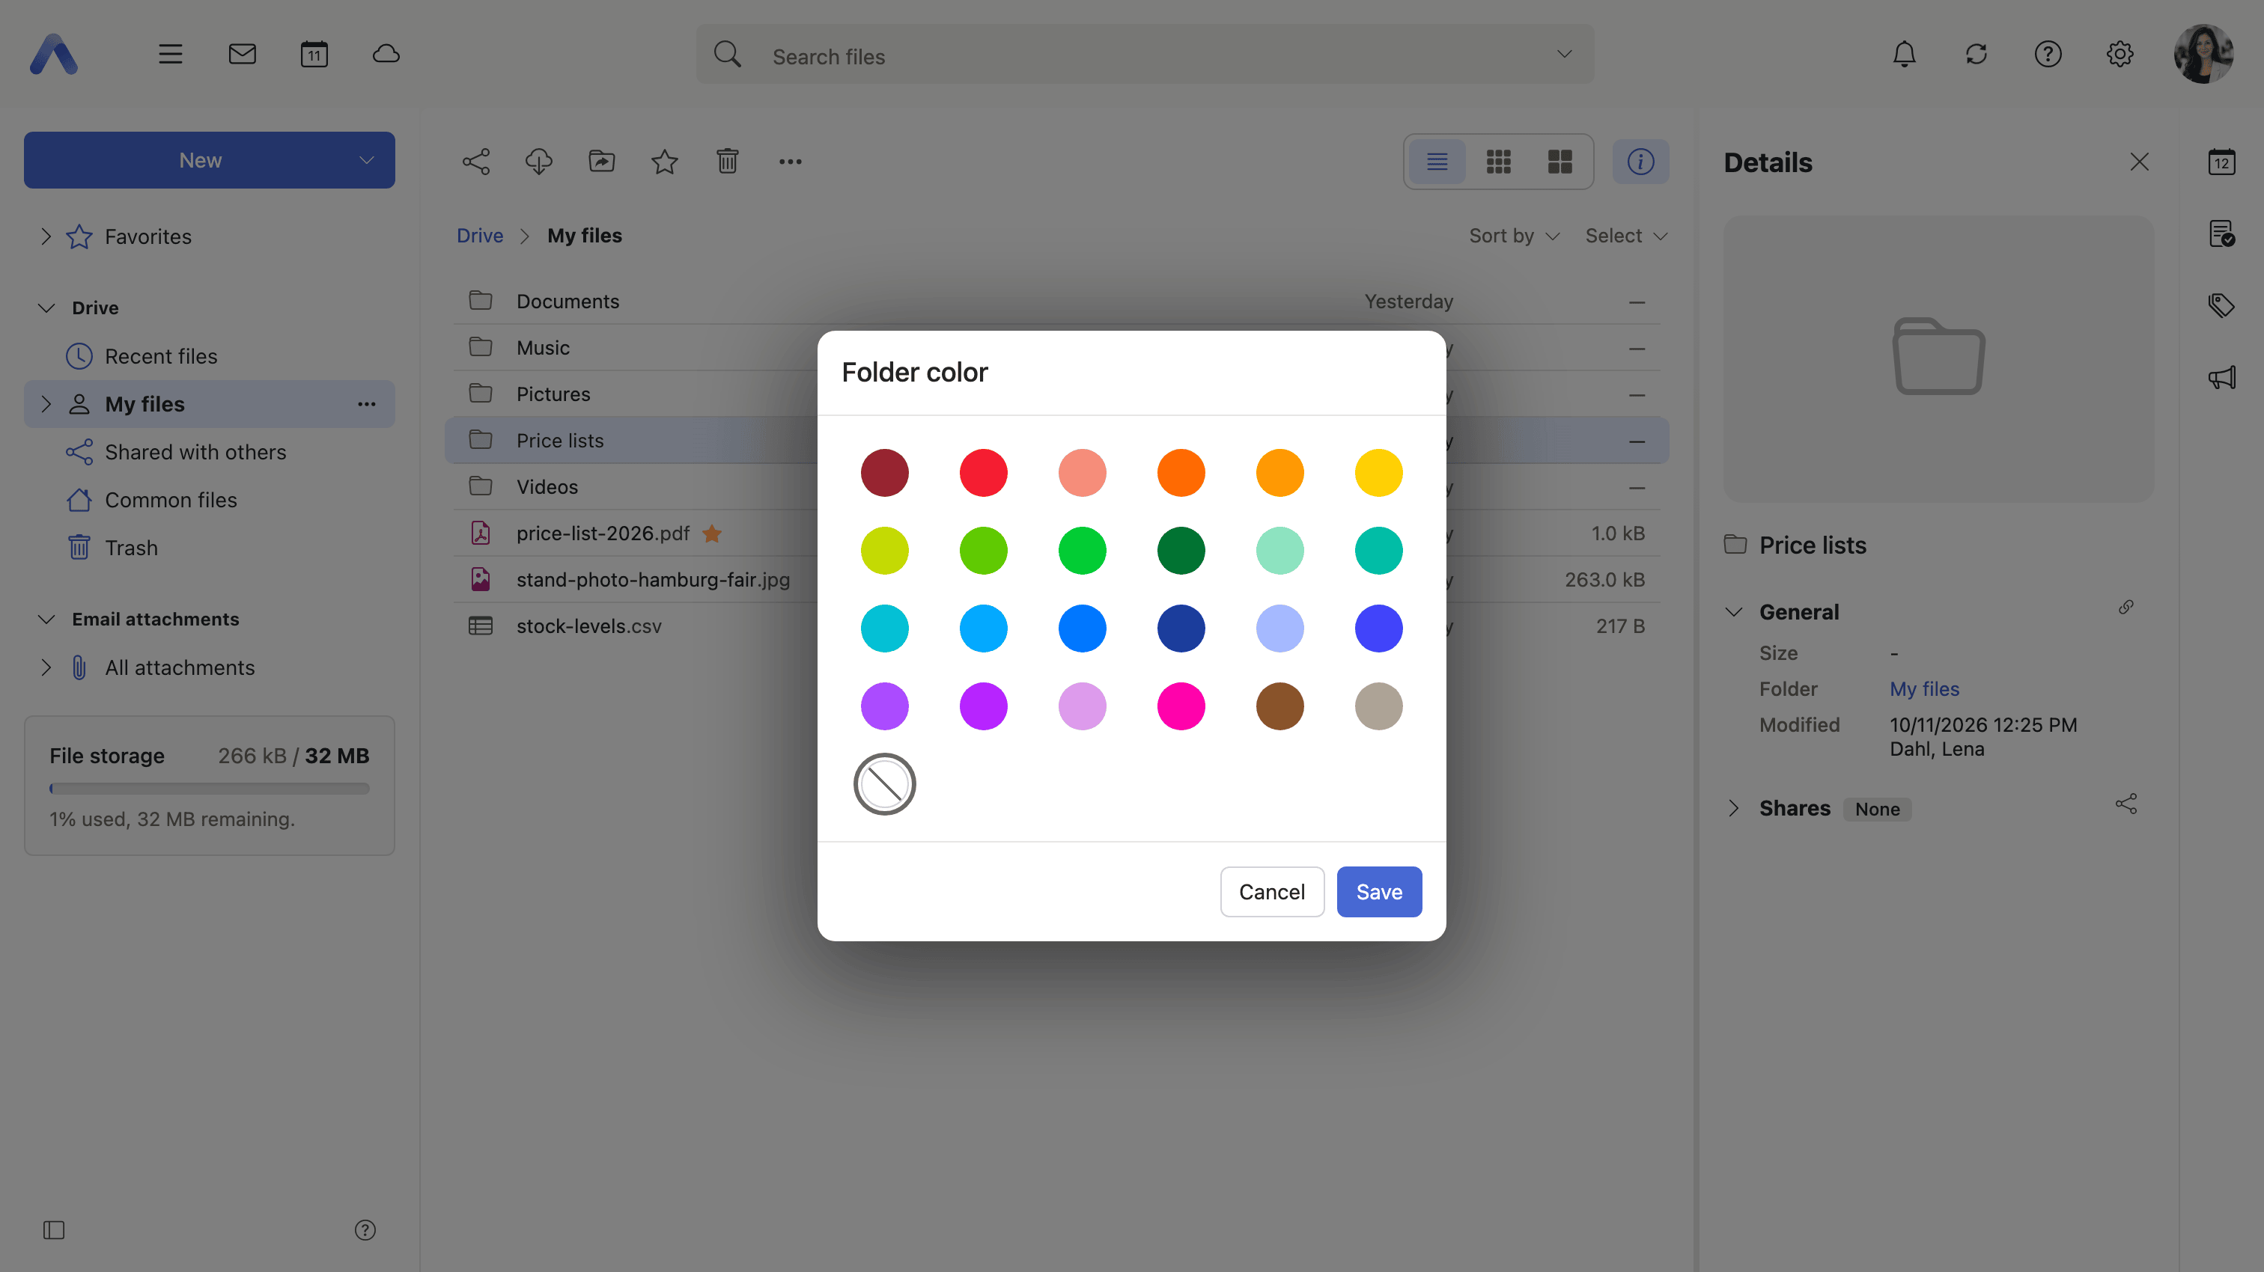The image size is (2264, 1272).
Task: Toggle the details info panel button
Action: coord(1640,162)
